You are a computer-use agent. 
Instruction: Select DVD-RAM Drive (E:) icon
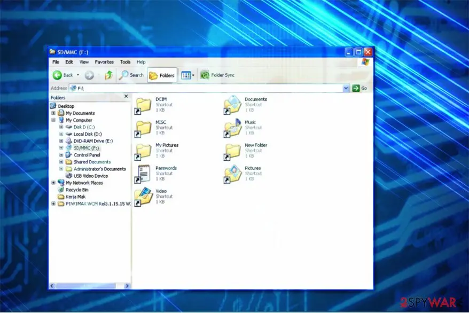[x=69, y=141]
